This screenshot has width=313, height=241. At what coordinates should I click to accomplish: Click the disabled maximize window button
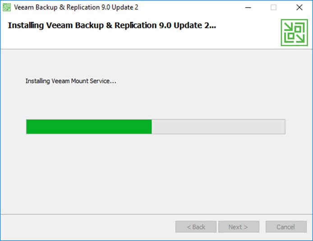pyautogui.click(x=273, y=8)
